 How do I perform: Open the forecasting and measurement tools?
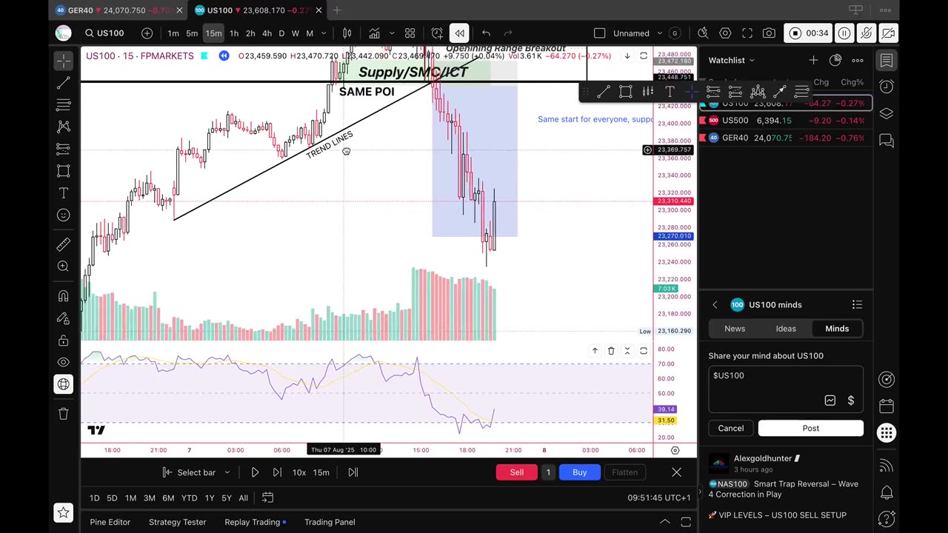coord(64,149)
